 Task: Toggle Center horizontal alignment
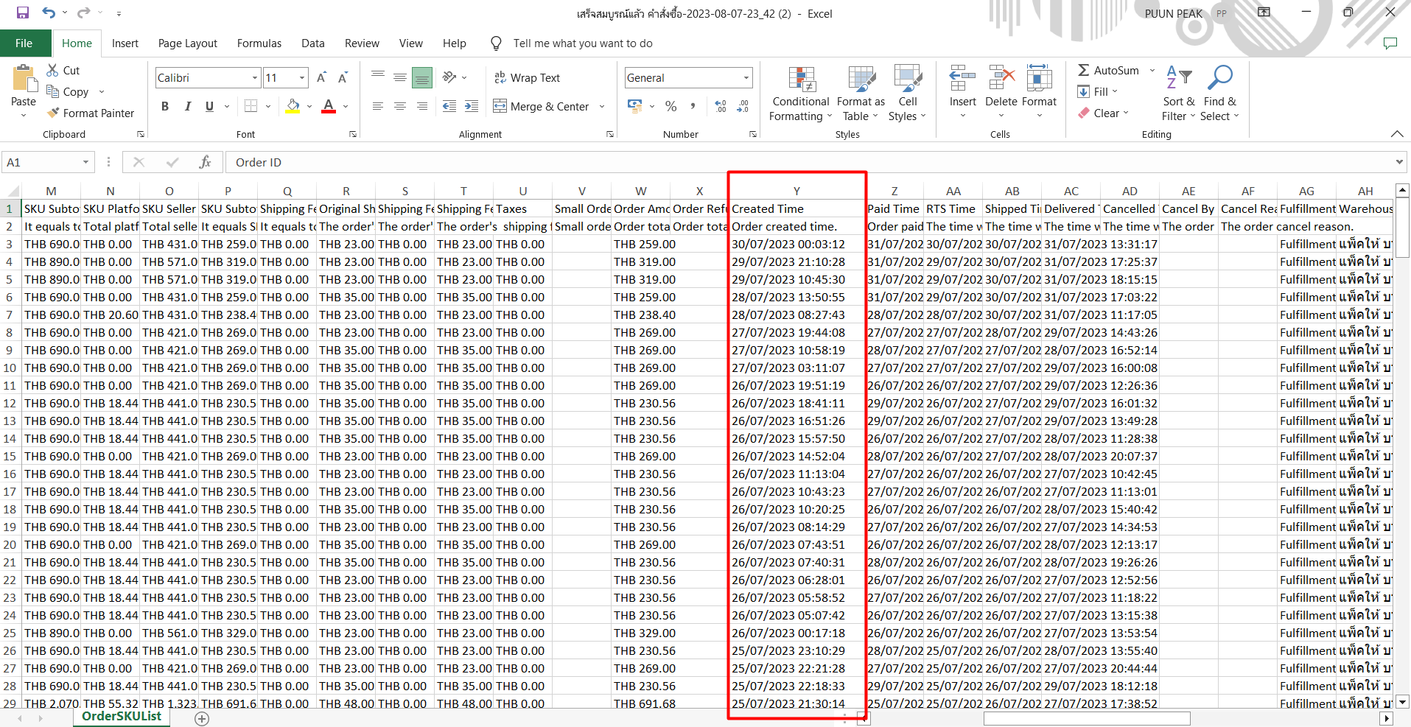400,106
